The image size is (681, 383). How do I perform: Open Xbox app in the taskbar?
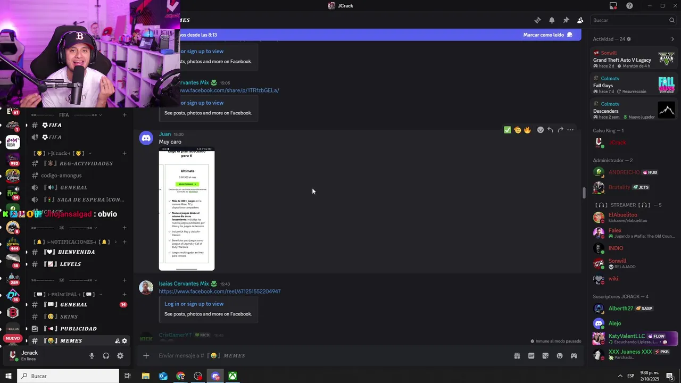pos(233,376)
